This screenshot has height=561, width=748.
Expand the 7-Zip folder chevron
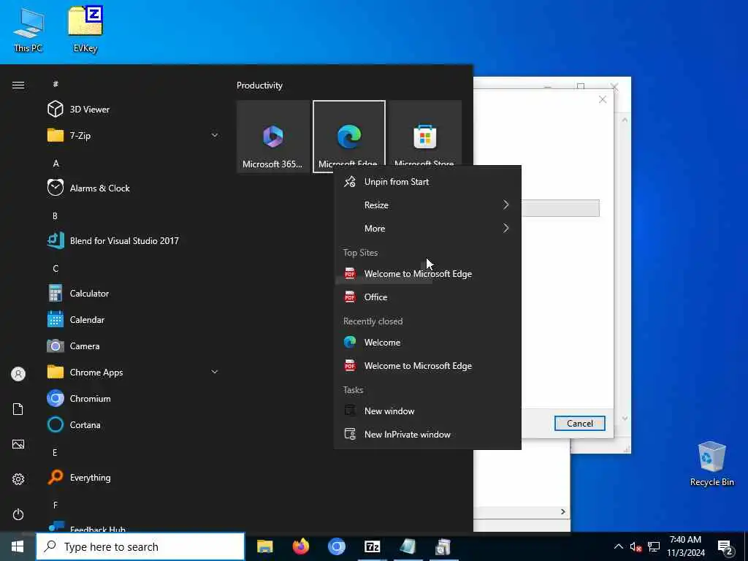tap(215, 135)
